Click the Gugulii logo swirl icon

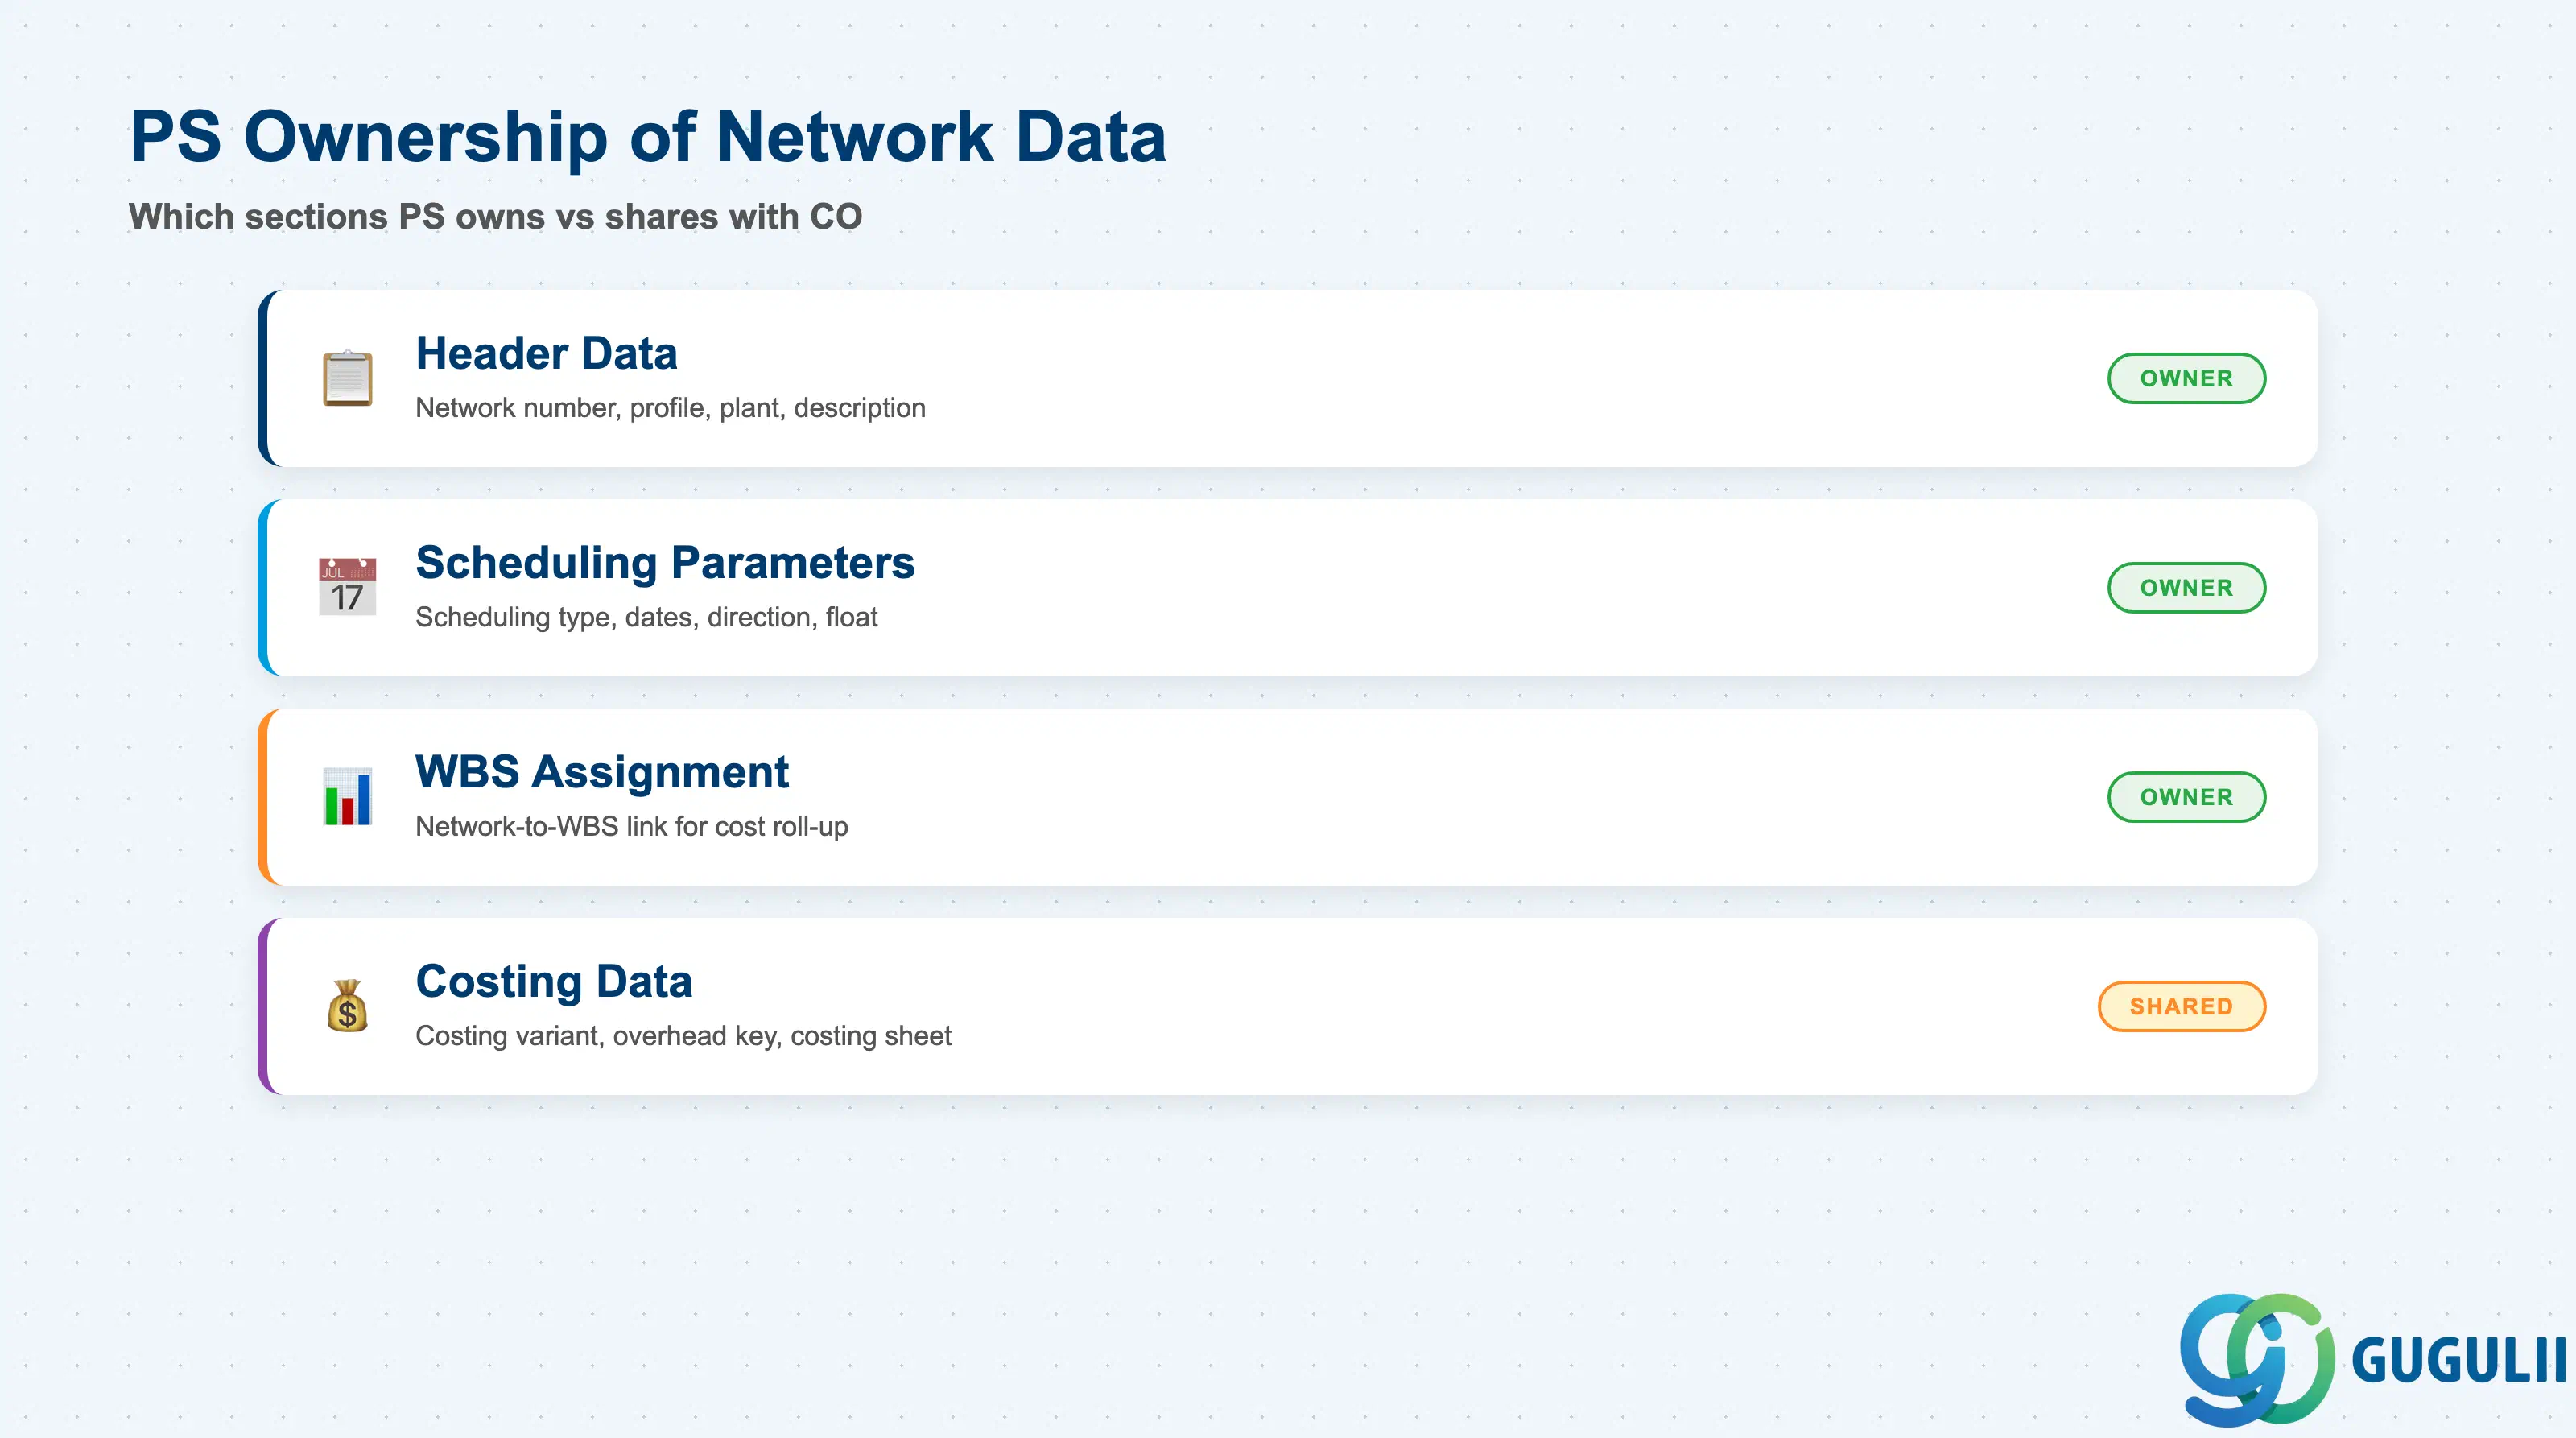(2257, 1358)
